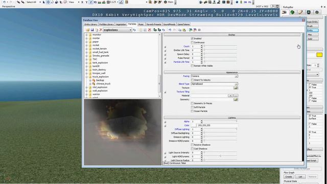The width and height of the screenshot is (327, 184).
Task: Click the Brush button in RollupBar
Action: 312,26
